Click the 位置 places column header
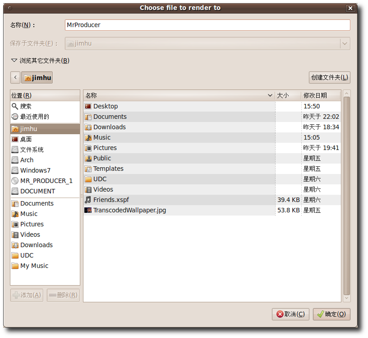The height and width of the screenshot is (338, 368). coord(45,95)
